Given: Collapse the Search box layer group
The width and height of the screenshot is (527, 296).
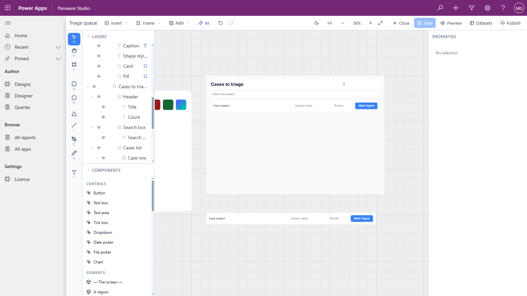Looking at the screenshot, I should tap(92, 127).
